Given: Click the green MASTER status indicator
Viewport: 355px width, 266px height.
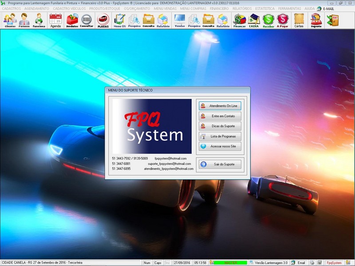Looking at the screenshot, I should coord(231,262).
